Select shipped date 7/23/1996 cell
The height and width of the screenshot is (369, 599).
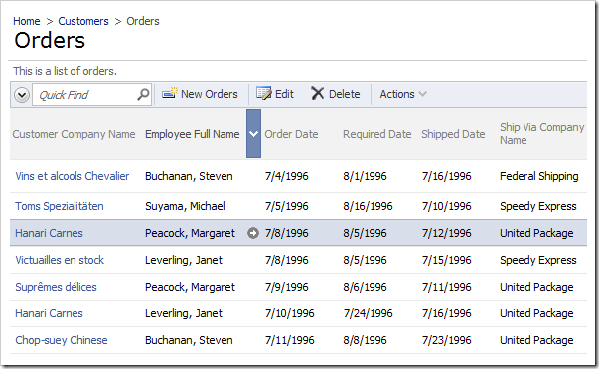point(447,340)
